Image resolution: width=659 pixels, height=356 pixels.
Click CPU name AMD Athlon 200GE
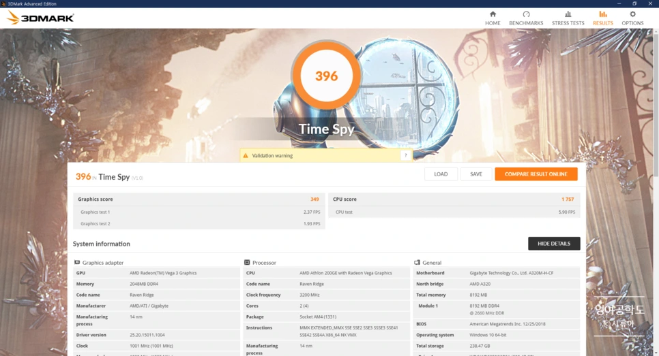click(x=345, y=273)
